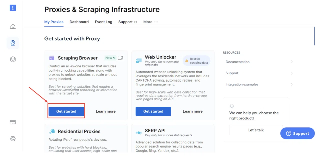Switch to the Event Log tab
325x162 pixels.
click(x=103, y=22)
